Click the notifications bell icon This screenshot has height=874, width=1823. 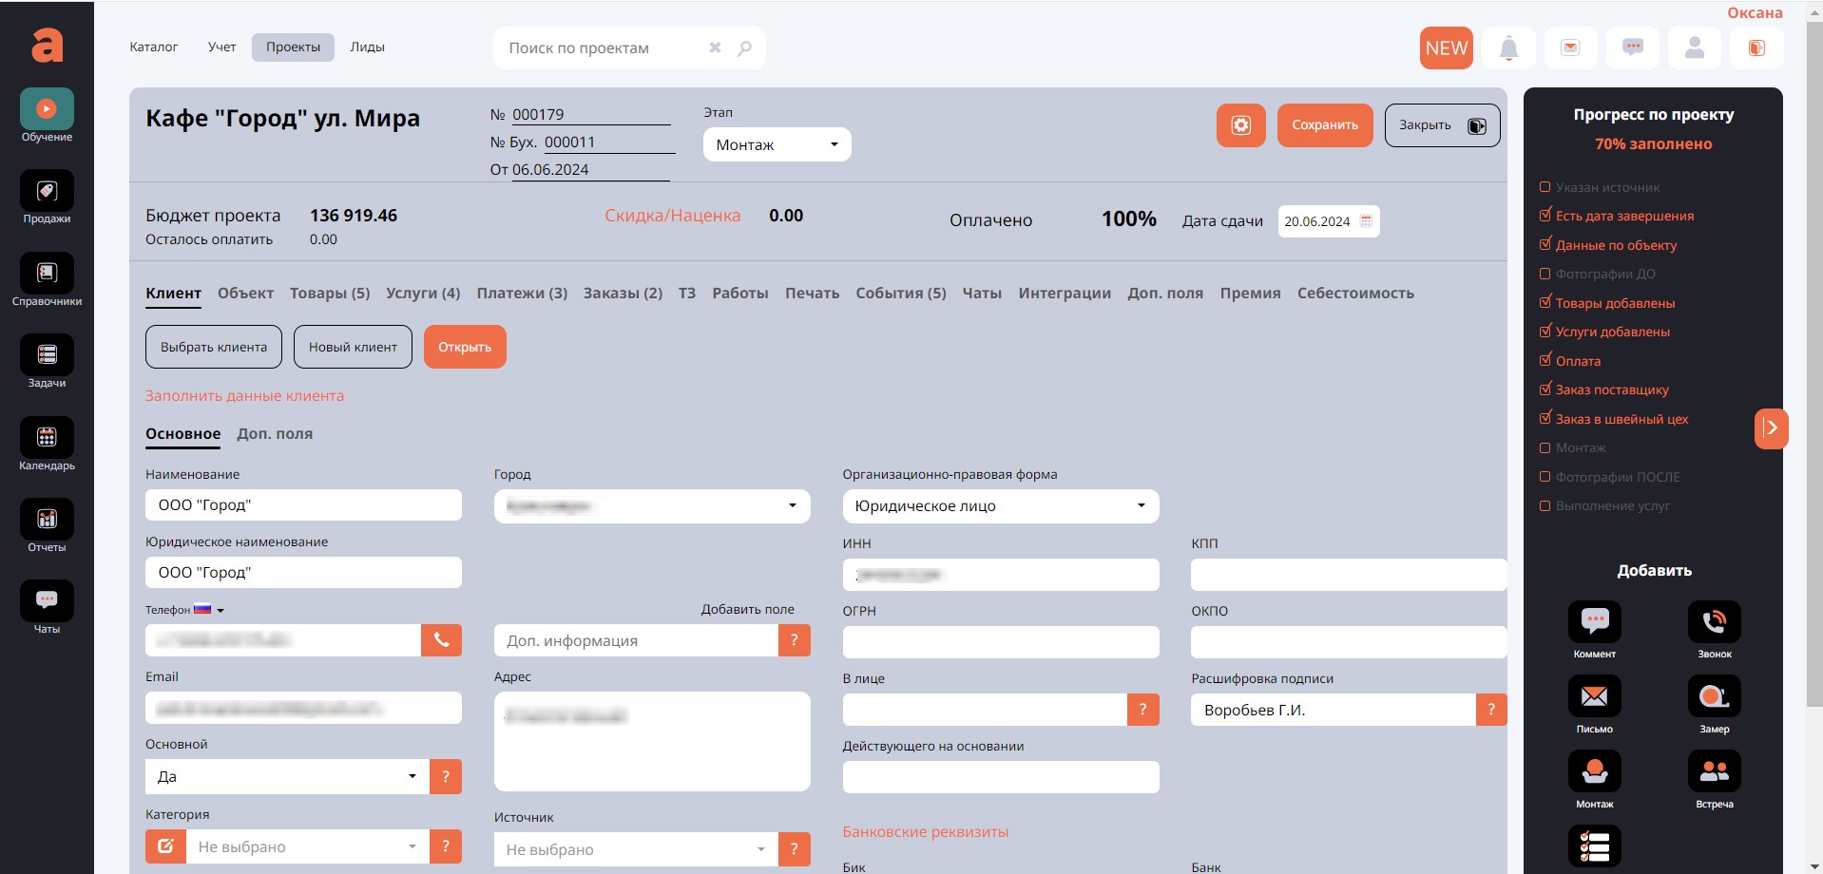coord(1507,48)
